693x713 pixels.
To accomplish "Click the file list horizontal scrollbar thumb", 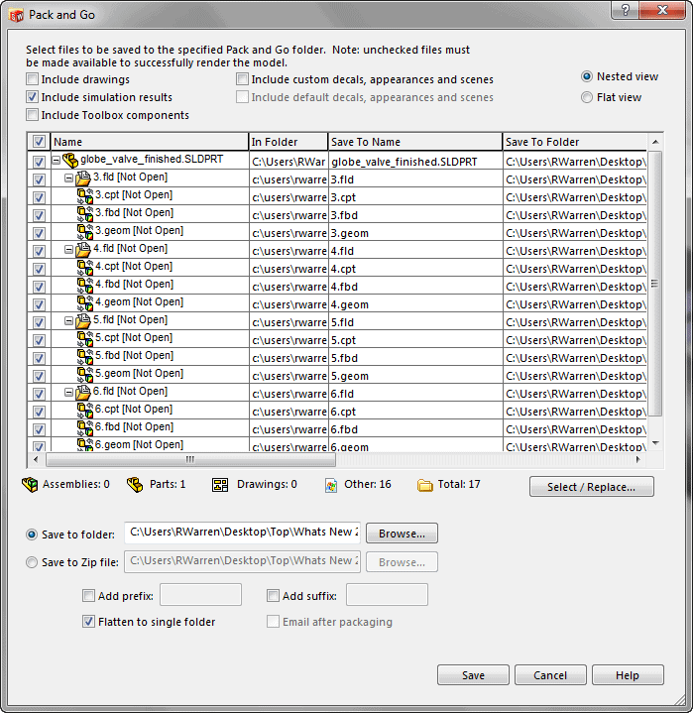I will [x=191, y=460].
